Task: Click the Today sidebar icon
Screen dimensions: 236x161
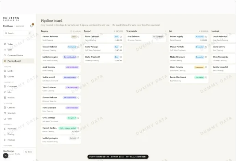Action: pos(5,44)
